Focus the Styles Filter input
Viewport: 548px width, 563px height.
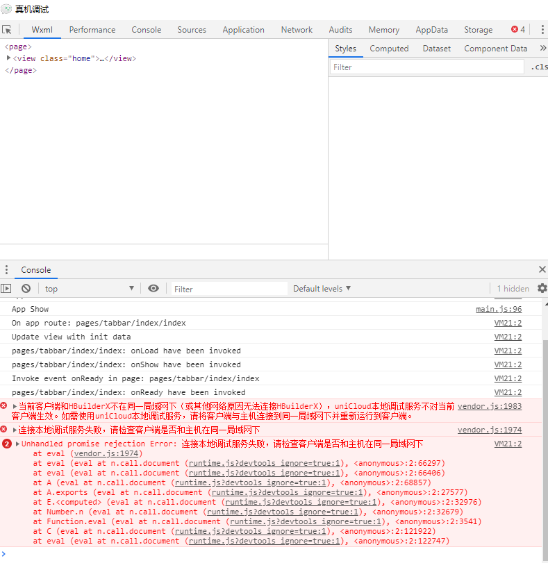pos(426,67)
